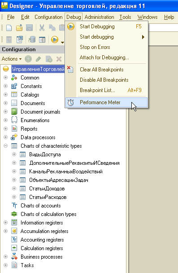Expand the Information registers tree node
Screen dimensions: 178x273
[x=5, y=223]
